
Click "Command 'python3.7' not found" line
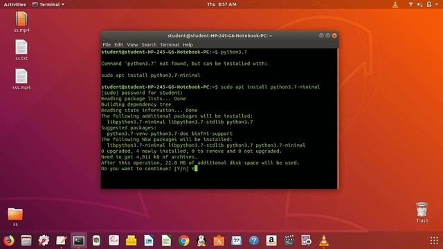[x=184, y=64]
